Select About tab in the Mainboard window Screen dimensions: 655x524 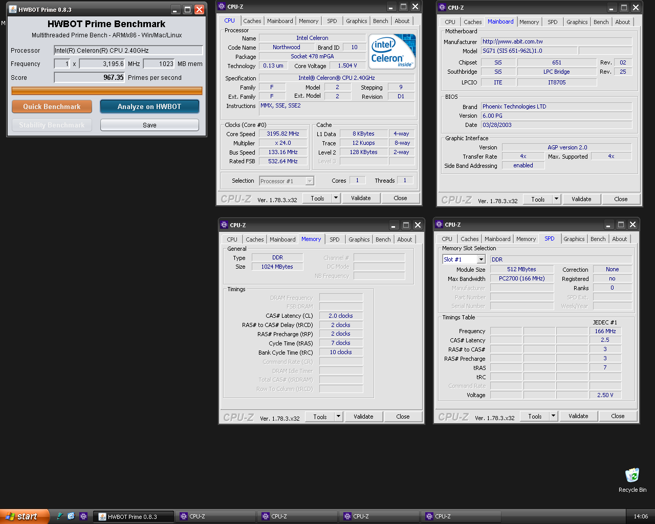click(622, 22)
